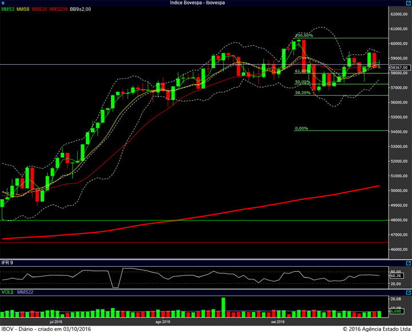Select the 0,00% Fibonacci level label

302,128
